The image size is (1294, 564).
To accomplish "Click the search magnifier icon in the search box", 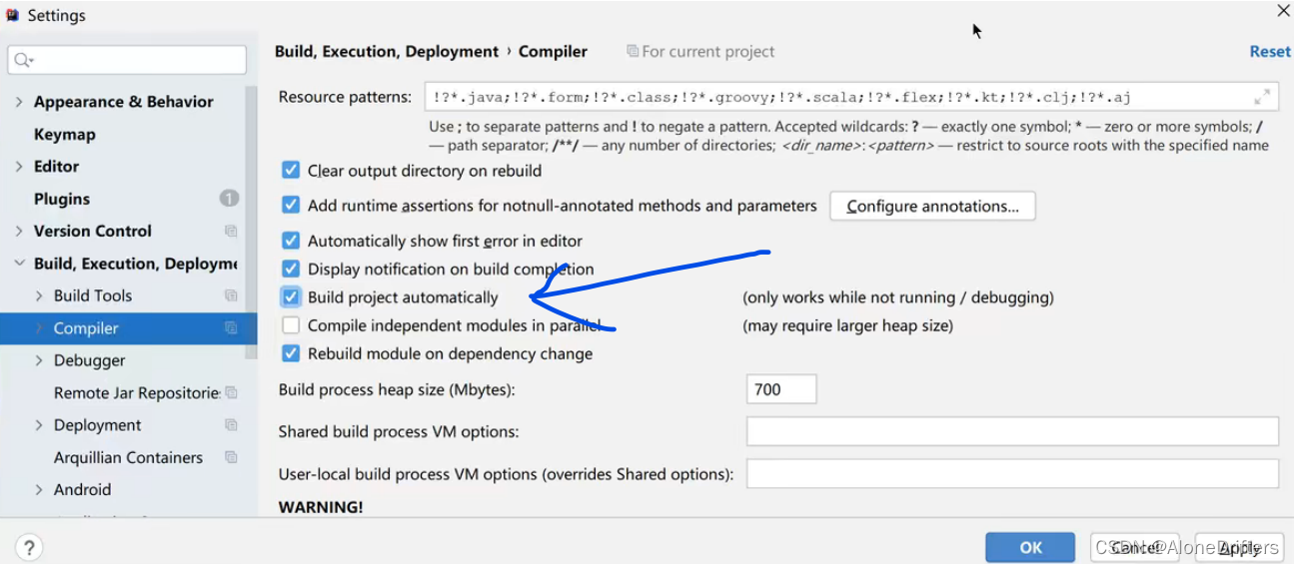I will coord(22,61).
